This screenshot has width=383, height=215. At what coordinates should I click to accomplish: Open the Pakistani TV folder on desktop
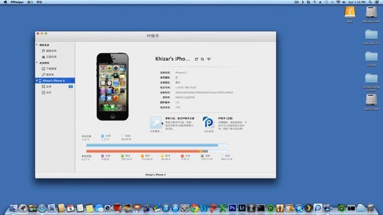click(371, 36)
